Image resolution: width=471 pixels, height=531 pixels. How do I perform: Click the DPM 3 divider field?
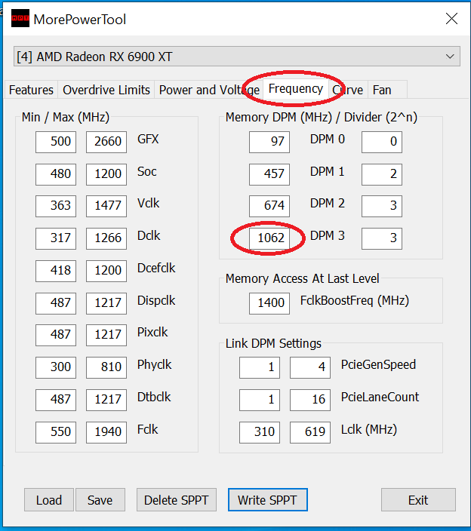tap(382, 238)
